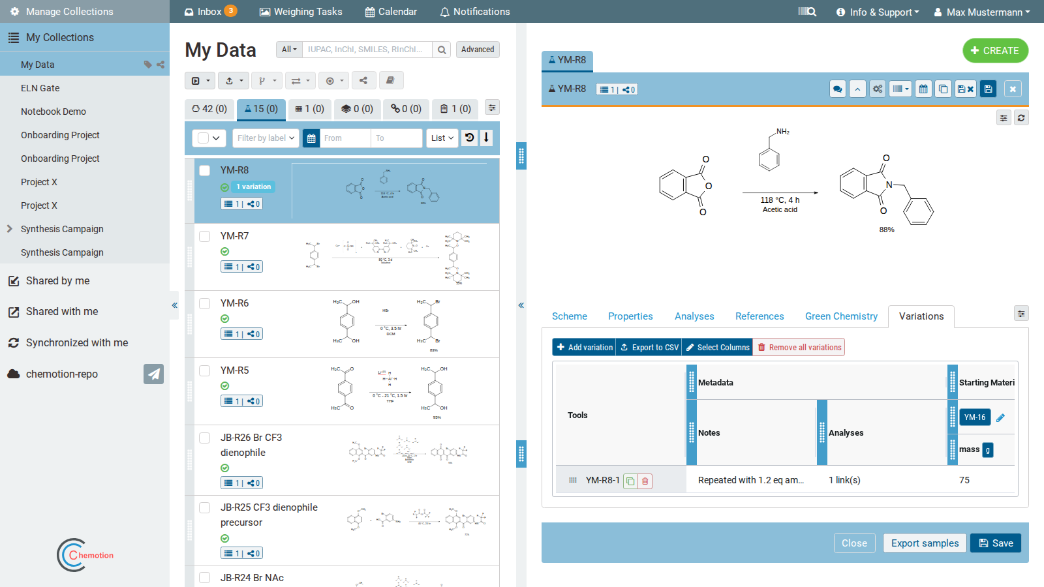Click the chemotion-repo send icon
This screenshot has height=587, width=1044.
[x=153, y=374]
